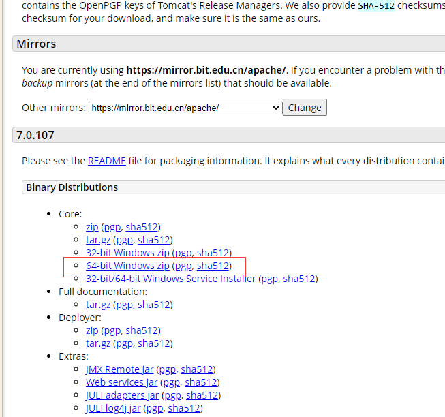This screenshot has height=417, width=445.
Task: Open pgp for Deployer tar.gz
Action: point(125,343)
